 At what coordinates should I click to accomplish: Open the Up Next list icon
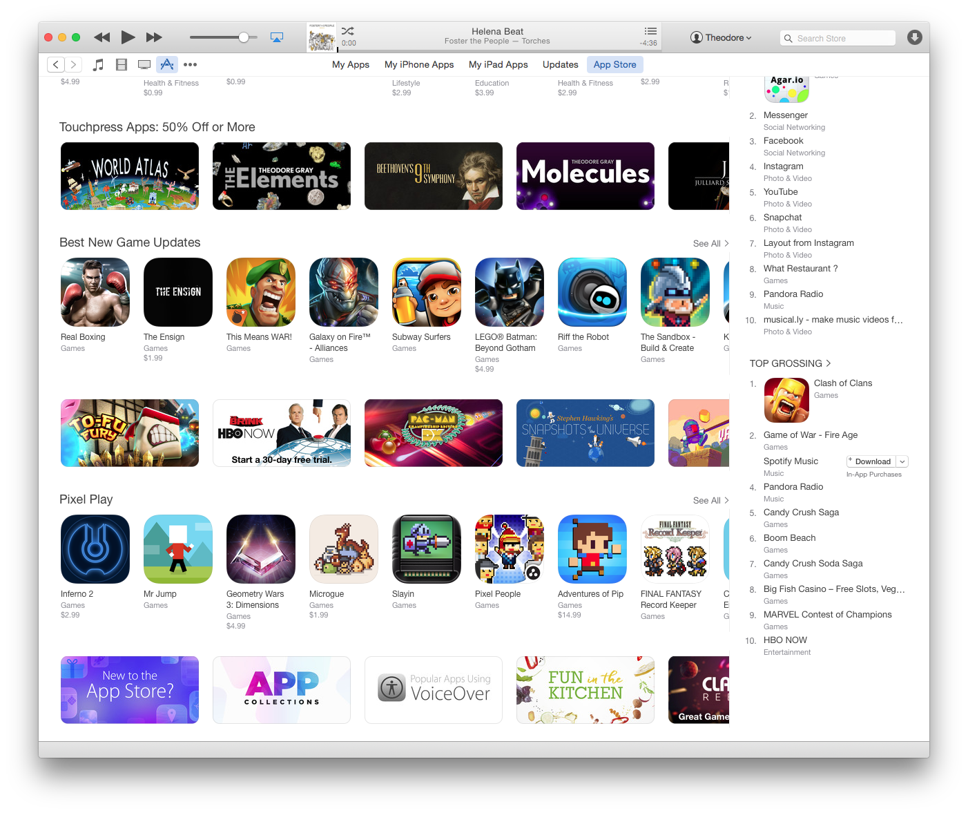(x=650, y=31)
